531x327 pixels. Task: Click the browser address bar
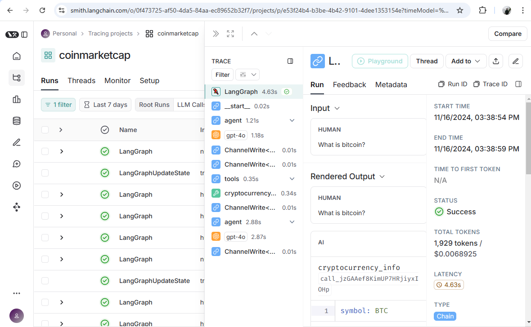click(259, 10)
